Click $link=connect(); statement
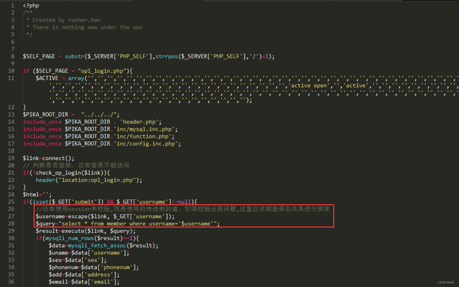Viewport: 459px width, 287px height. 48,158
